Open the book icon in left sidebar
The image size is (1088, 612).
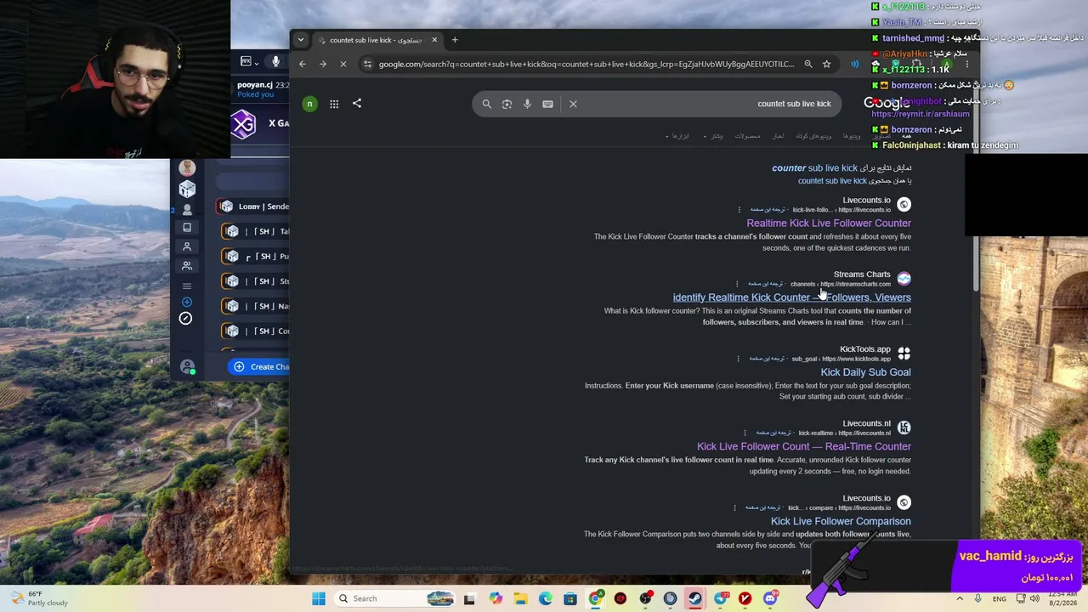(187, 228)
